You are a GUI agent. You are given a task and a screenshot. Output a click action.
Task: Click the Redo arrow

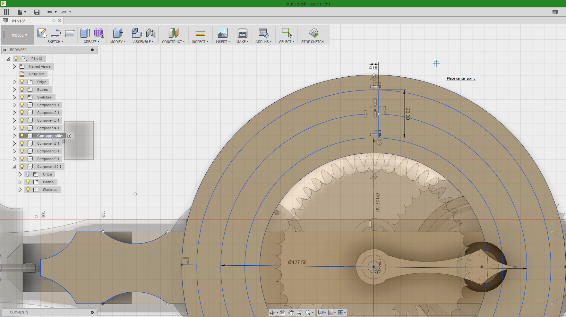[x=64, y=12]
